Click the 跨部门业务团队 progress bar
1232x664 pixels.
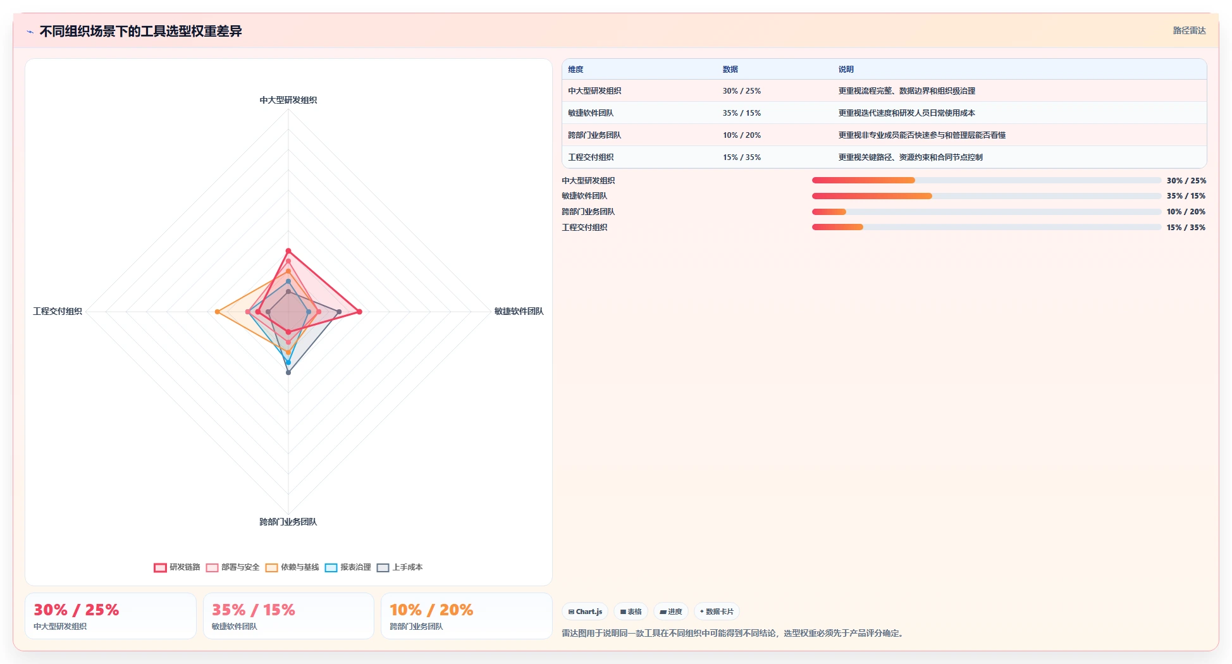point(987,212)
